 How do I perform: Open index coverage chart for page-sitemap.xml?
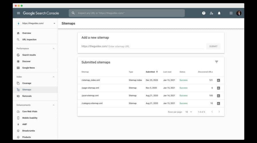click(x=219, y=88)
